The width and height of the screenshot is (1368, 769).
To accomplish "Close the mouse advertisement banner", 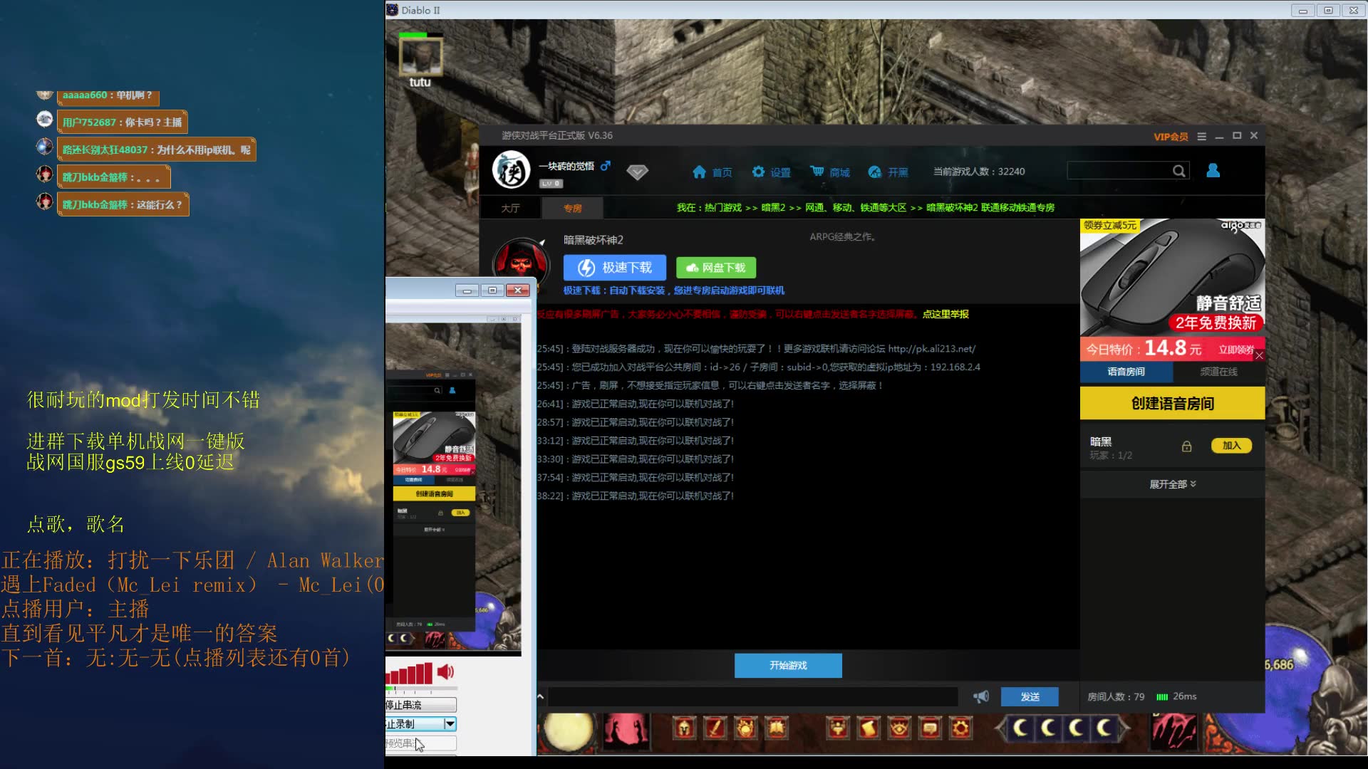I will [x=1259, y=355].
